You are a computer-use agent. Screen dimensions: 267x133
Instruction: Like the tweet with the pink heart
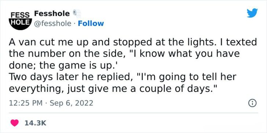[x=15, y=123]
